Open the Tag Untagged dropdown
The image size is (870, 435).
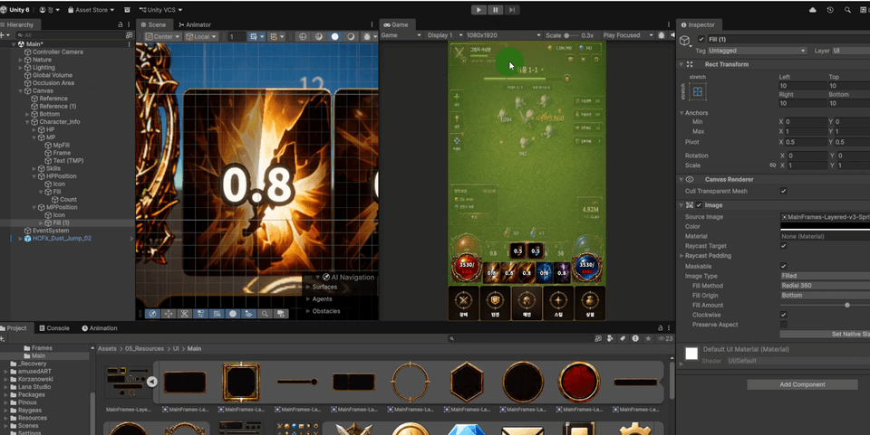coord(757,51)
